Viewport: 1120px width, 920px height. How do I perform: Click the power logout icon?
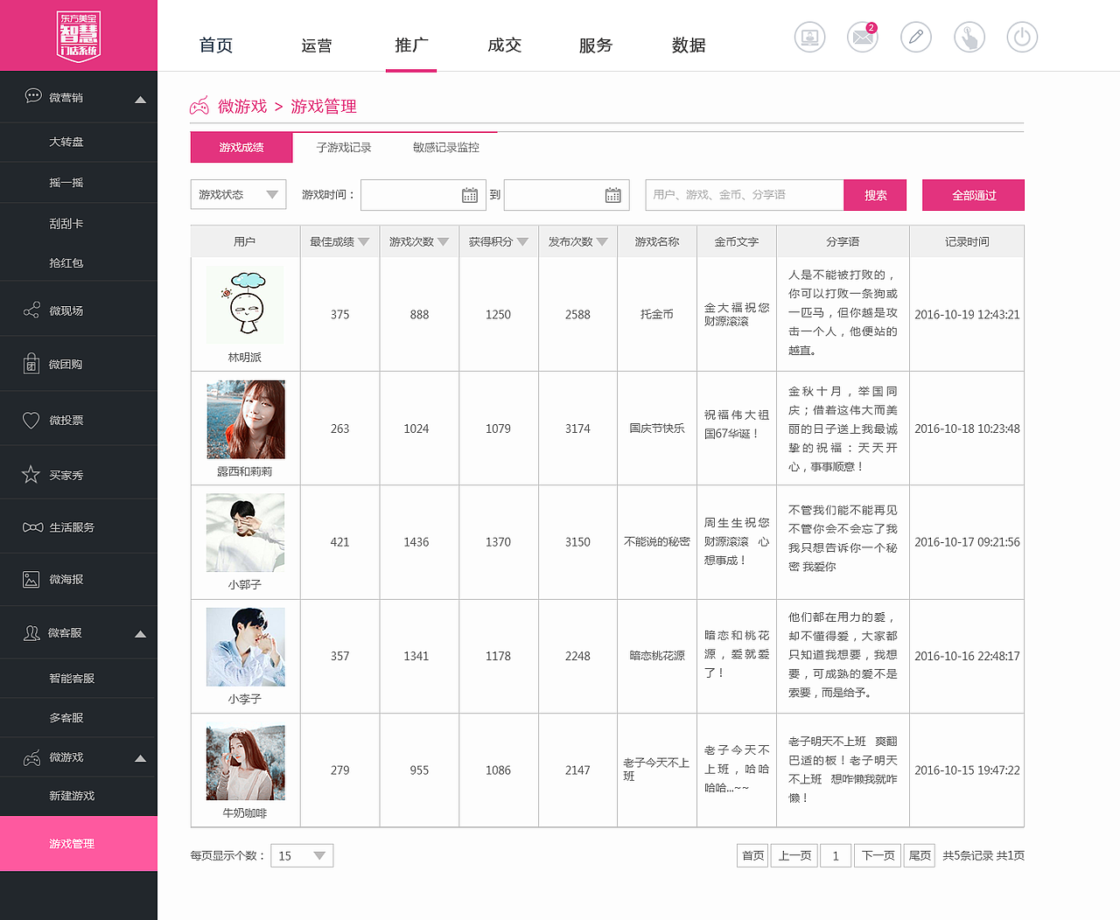tap(1022, 38)
